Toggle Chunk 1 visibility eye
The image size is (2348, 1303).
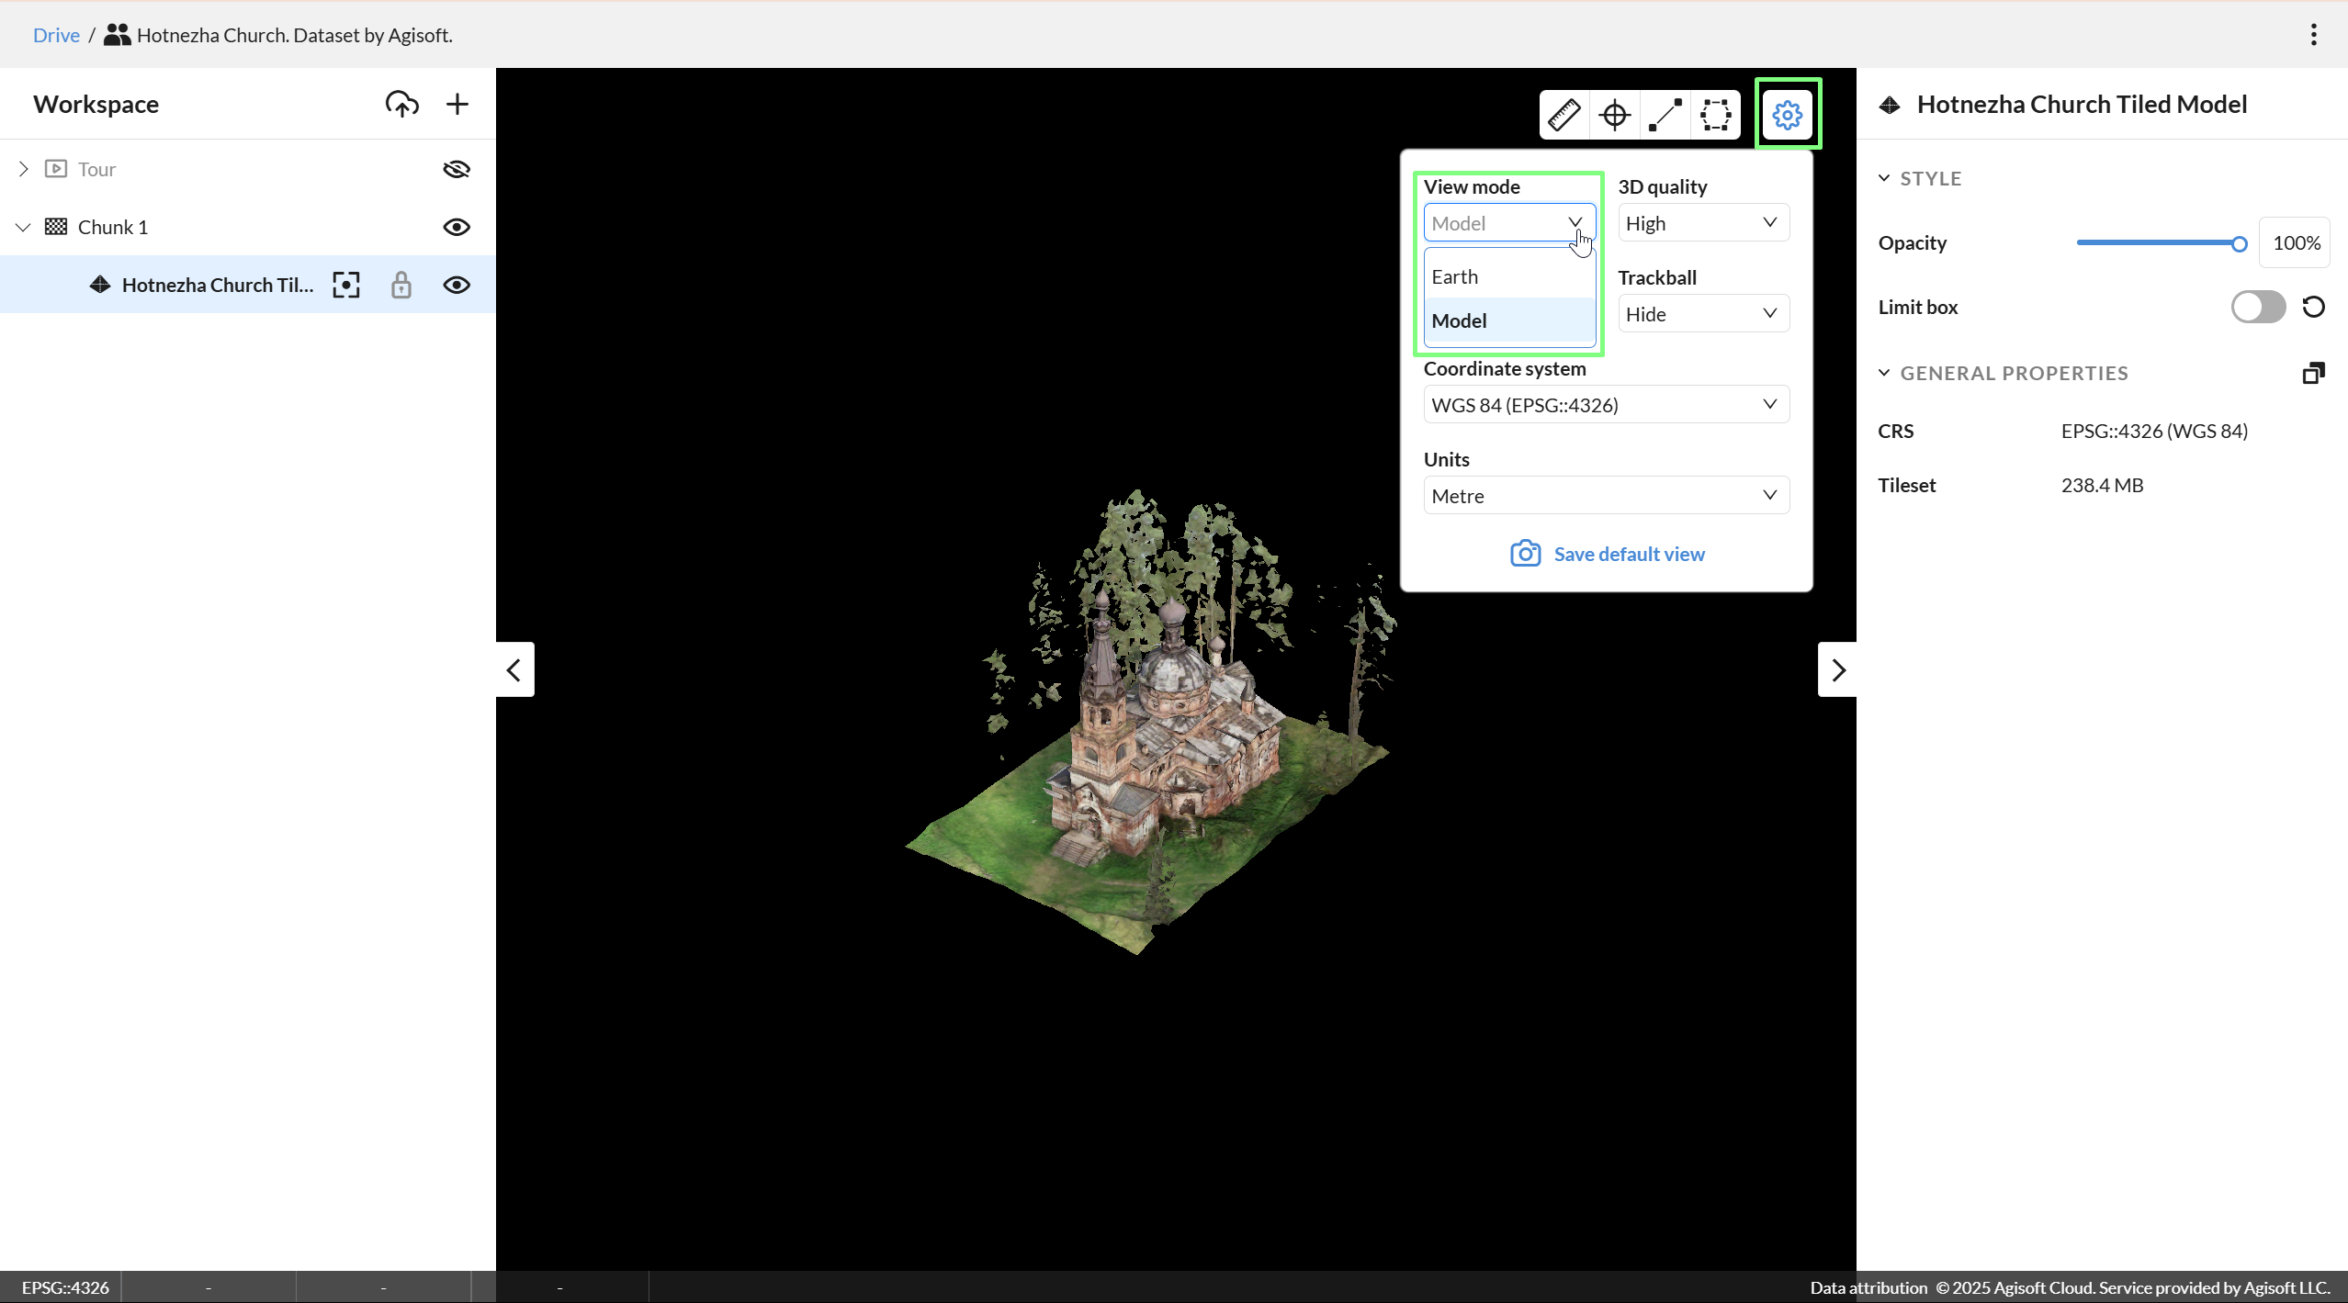point(457,227)
